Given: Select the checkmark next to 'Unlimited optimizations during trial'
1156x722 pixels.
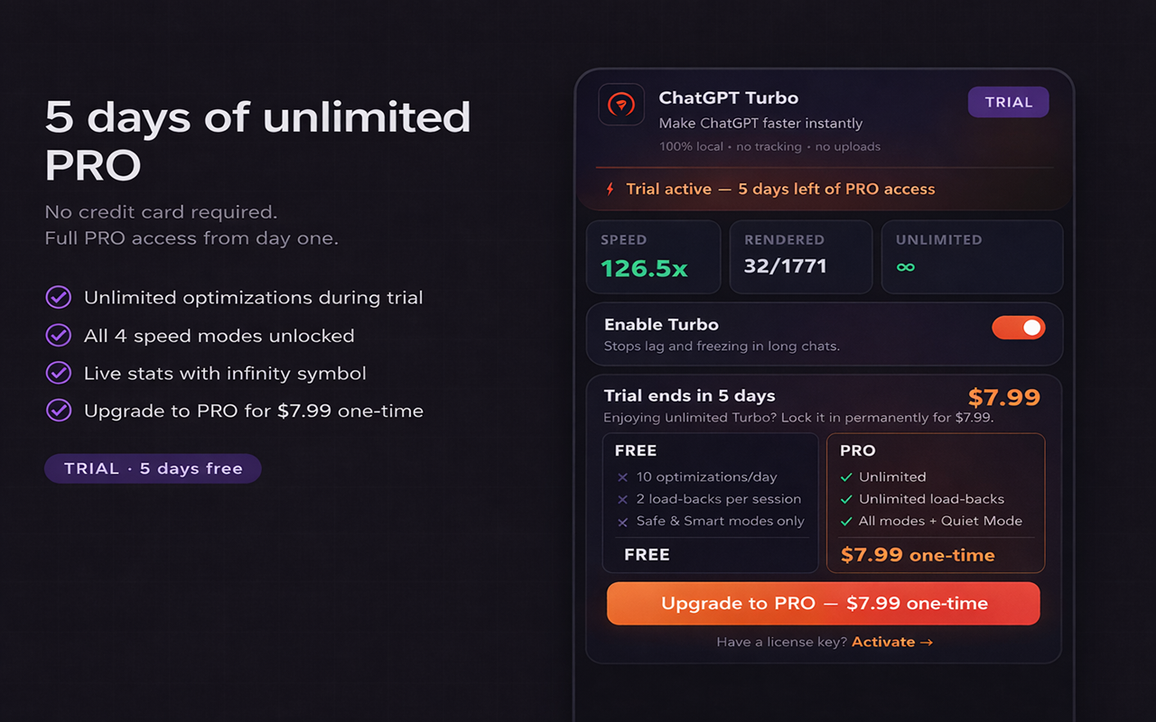Looking at the screenshot, I should click(x=58, y=297).
